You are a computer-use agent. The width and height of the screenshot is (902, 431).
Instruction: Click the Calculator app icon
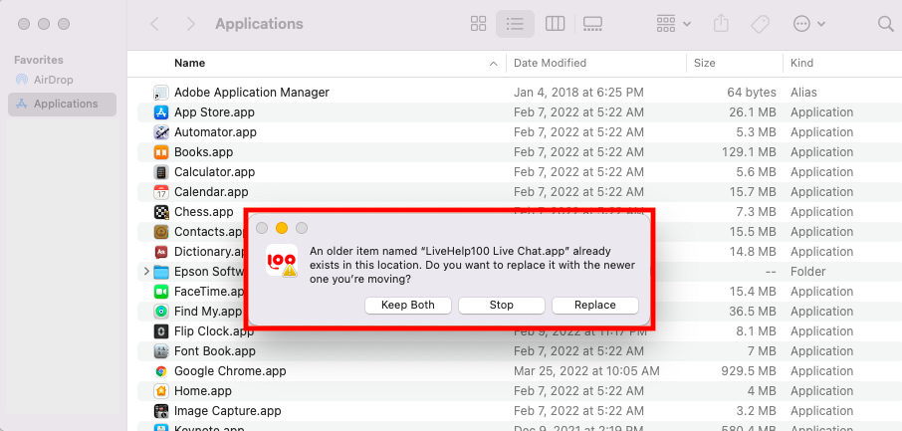pyautogui.click(x=161, y=171)
